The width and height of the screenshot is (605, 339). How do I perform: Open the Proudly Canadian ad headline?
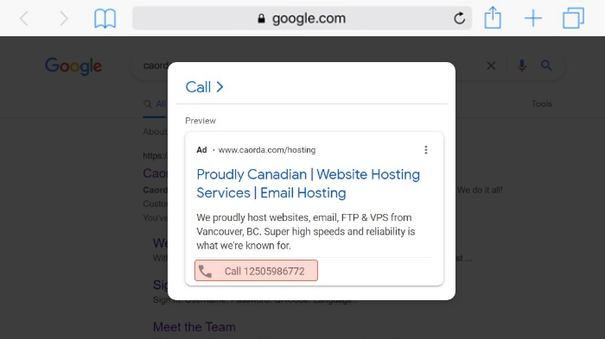pyautogui.click(x=308, y=184)
